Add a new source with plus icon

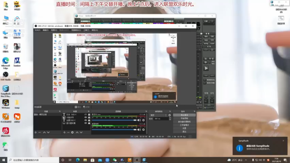(65, 132)
